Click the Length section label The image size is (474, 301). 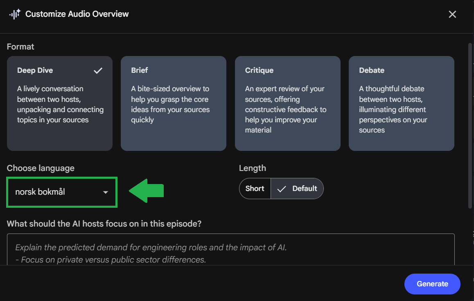pos(253,168)
